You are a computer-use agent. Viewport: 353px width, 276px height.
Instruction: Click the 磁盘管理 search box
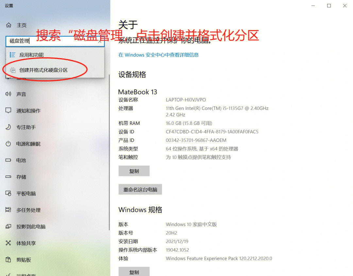(x=55, y=41)
